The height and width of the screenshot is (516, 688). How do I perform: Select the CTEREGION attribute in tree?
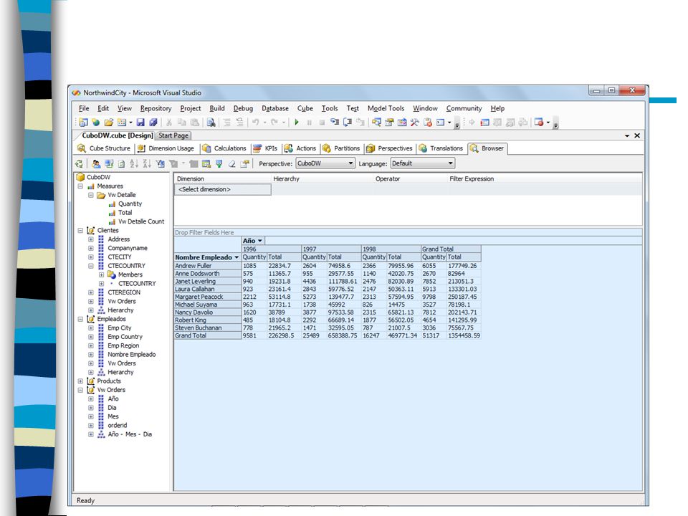[124, 292]
